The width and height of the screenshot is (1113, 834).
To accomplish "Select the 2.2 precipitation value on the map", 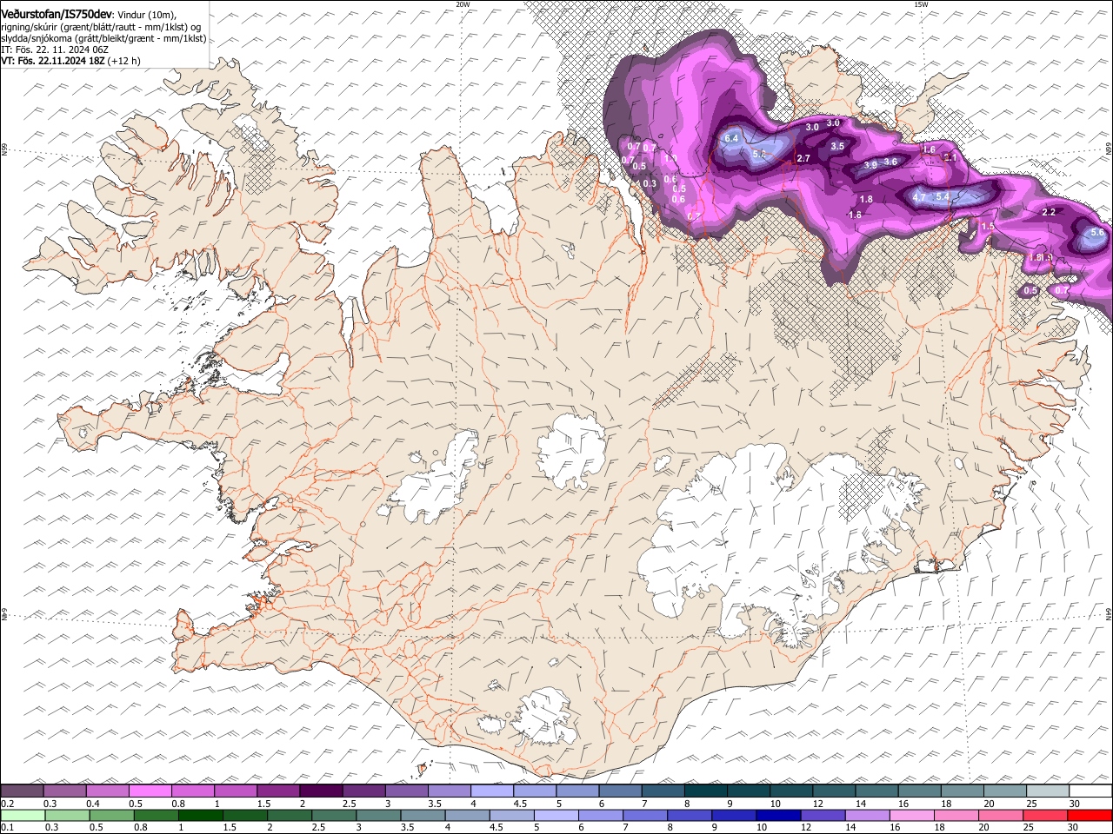I will 1049,212.
